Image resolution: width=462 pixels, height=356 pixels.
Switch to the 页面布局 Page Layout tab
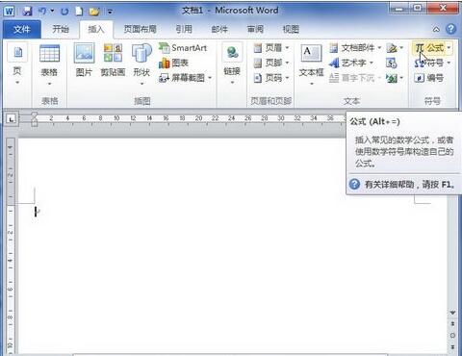coord(140,29)
